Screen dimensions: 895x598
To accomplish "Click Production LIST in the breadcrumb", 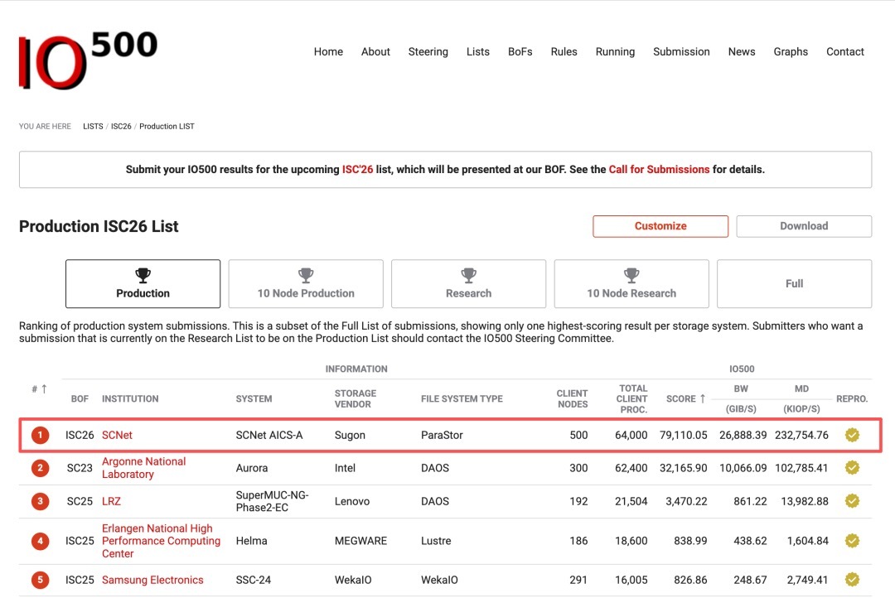I will point(167,126).
